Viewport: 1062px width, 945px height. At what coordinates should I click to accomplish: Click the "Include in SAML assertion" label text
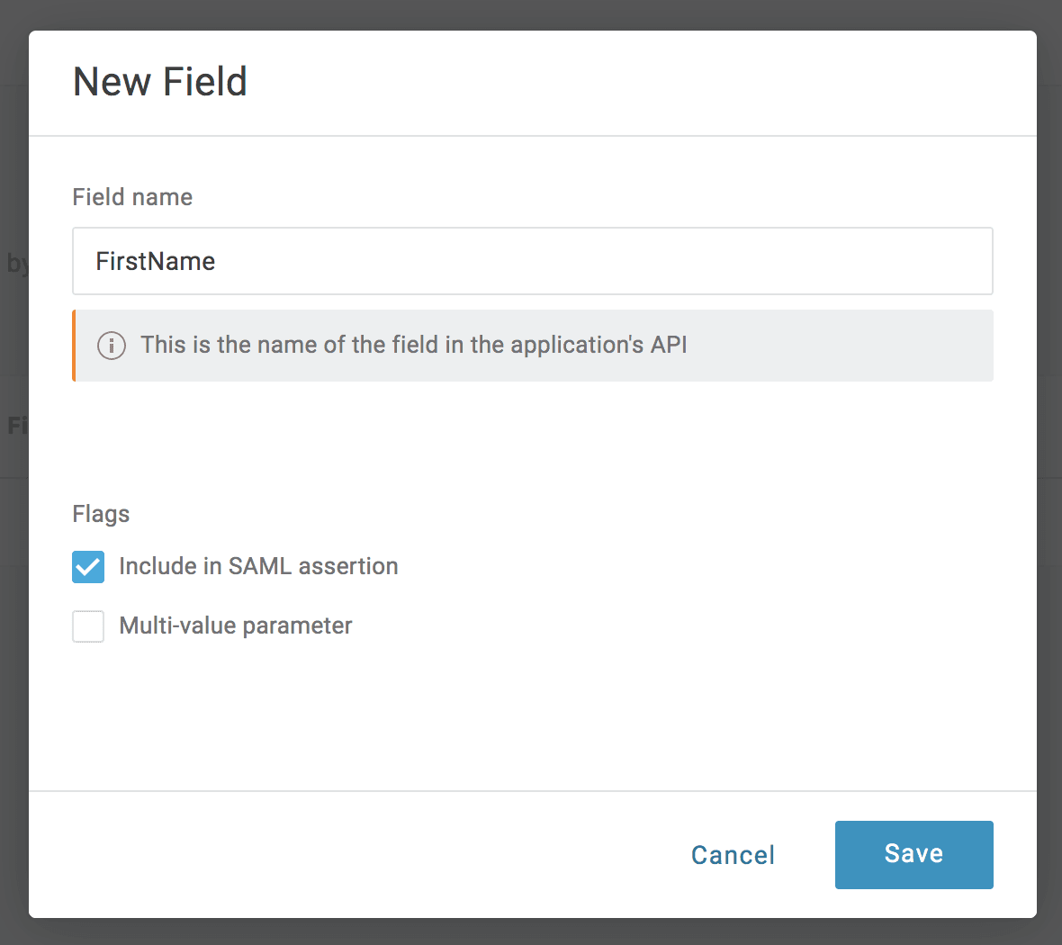point(258,566)
